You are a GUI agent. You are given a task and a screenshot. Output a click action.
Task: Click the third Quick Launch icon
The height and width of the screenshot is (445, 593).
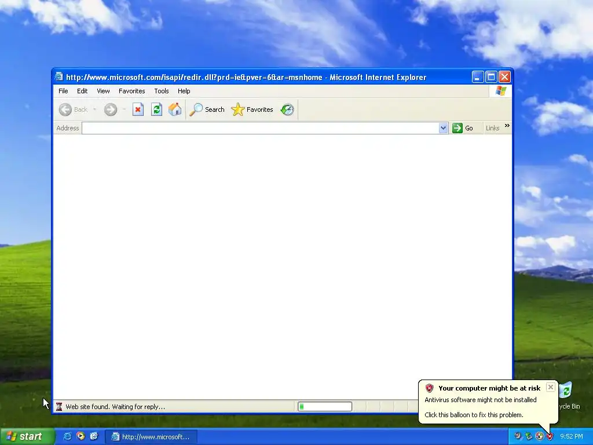94,436
